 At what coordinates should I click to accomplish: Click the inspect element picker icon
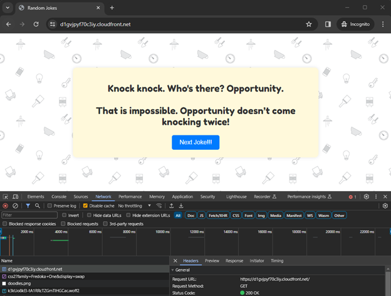tap(6, 196)
